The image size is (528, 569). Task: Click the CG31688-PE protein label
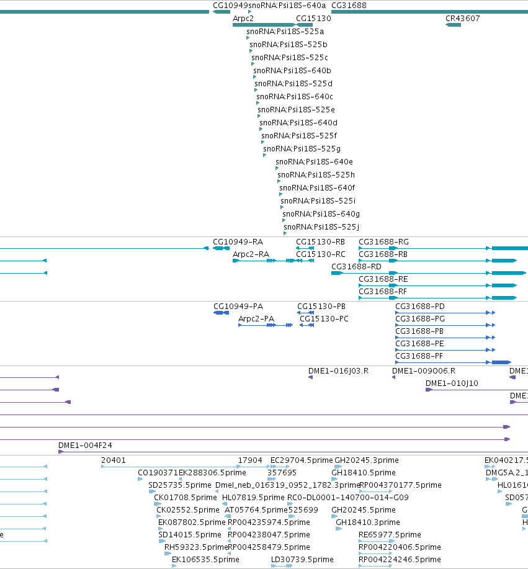[419, 344]
